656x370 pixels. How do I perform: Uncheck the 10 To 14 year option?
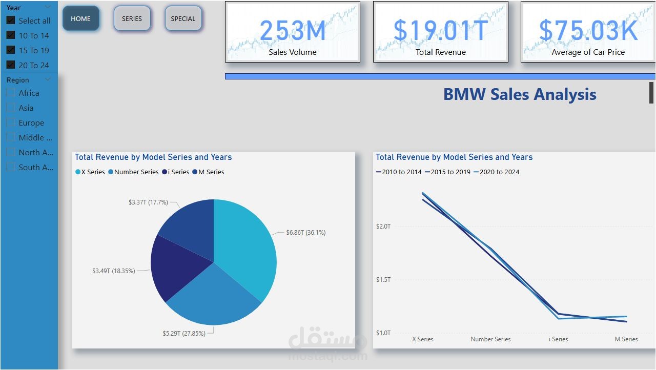coord(10,35)
